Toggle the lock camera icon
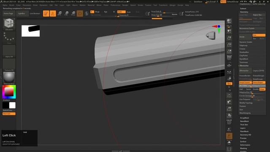The image size is (270, 152). point(229,79)
